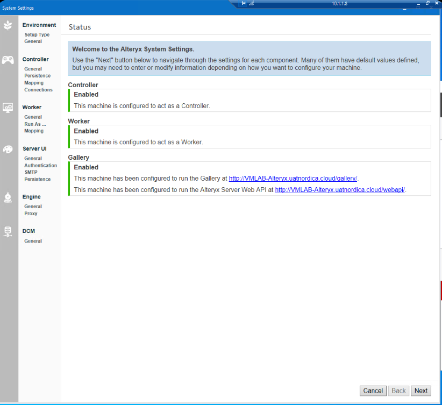Select General under Controller
The width and height of the screenshot is (442, 405).
click(x=33, y=69)
